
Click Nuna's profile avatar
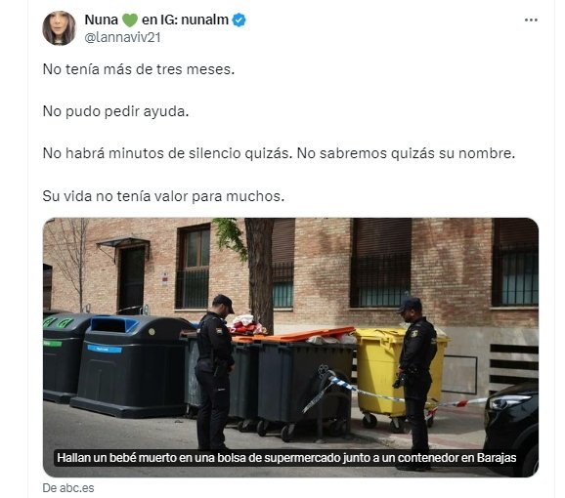(x=59, y=28)
